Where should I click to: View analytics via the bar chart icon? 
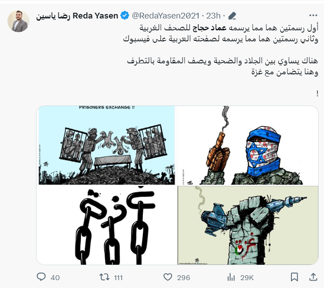click(x=231, y=277)
